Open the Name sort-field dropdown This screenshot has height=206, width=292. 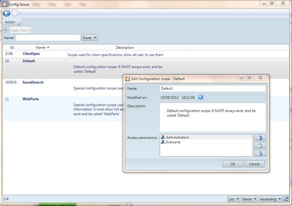pos(250,199)
